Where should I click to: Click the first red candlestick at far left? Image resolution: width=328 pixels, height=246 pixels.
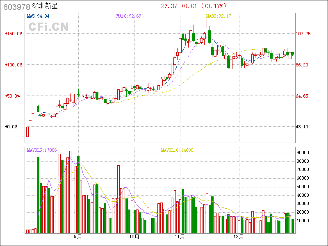27,131
